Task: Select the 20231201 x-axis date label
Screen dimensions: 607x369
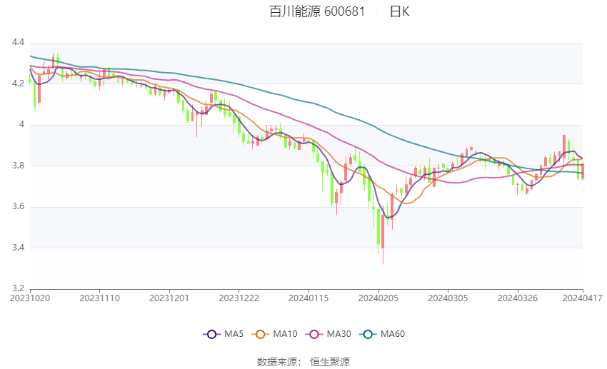Action: 169,298
